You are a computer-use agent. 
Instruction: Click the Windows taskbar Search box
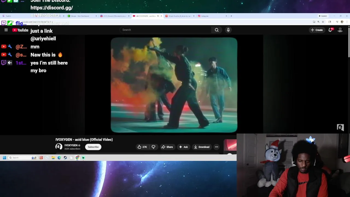(23, 158)
